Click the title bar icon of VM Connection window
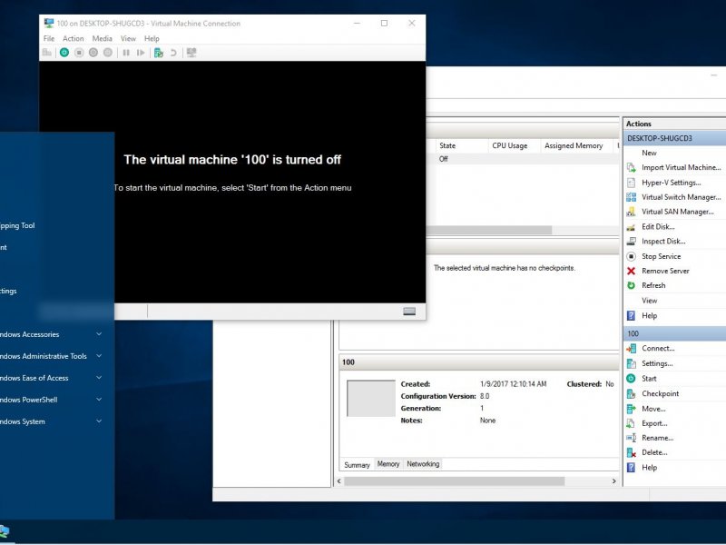This screenshot has height=545, width=726. 49,23
